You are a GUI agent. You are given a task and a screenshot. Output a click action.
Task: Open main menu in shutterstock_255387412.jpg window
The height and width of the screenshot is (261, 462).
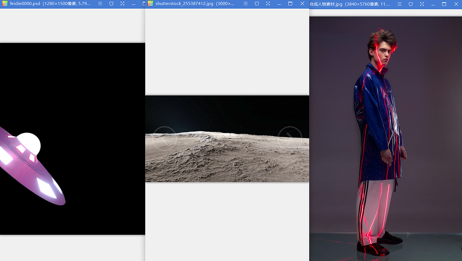(x=245, y=4)
